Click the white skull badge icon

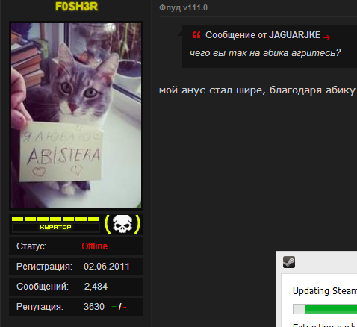click(122, 224)
